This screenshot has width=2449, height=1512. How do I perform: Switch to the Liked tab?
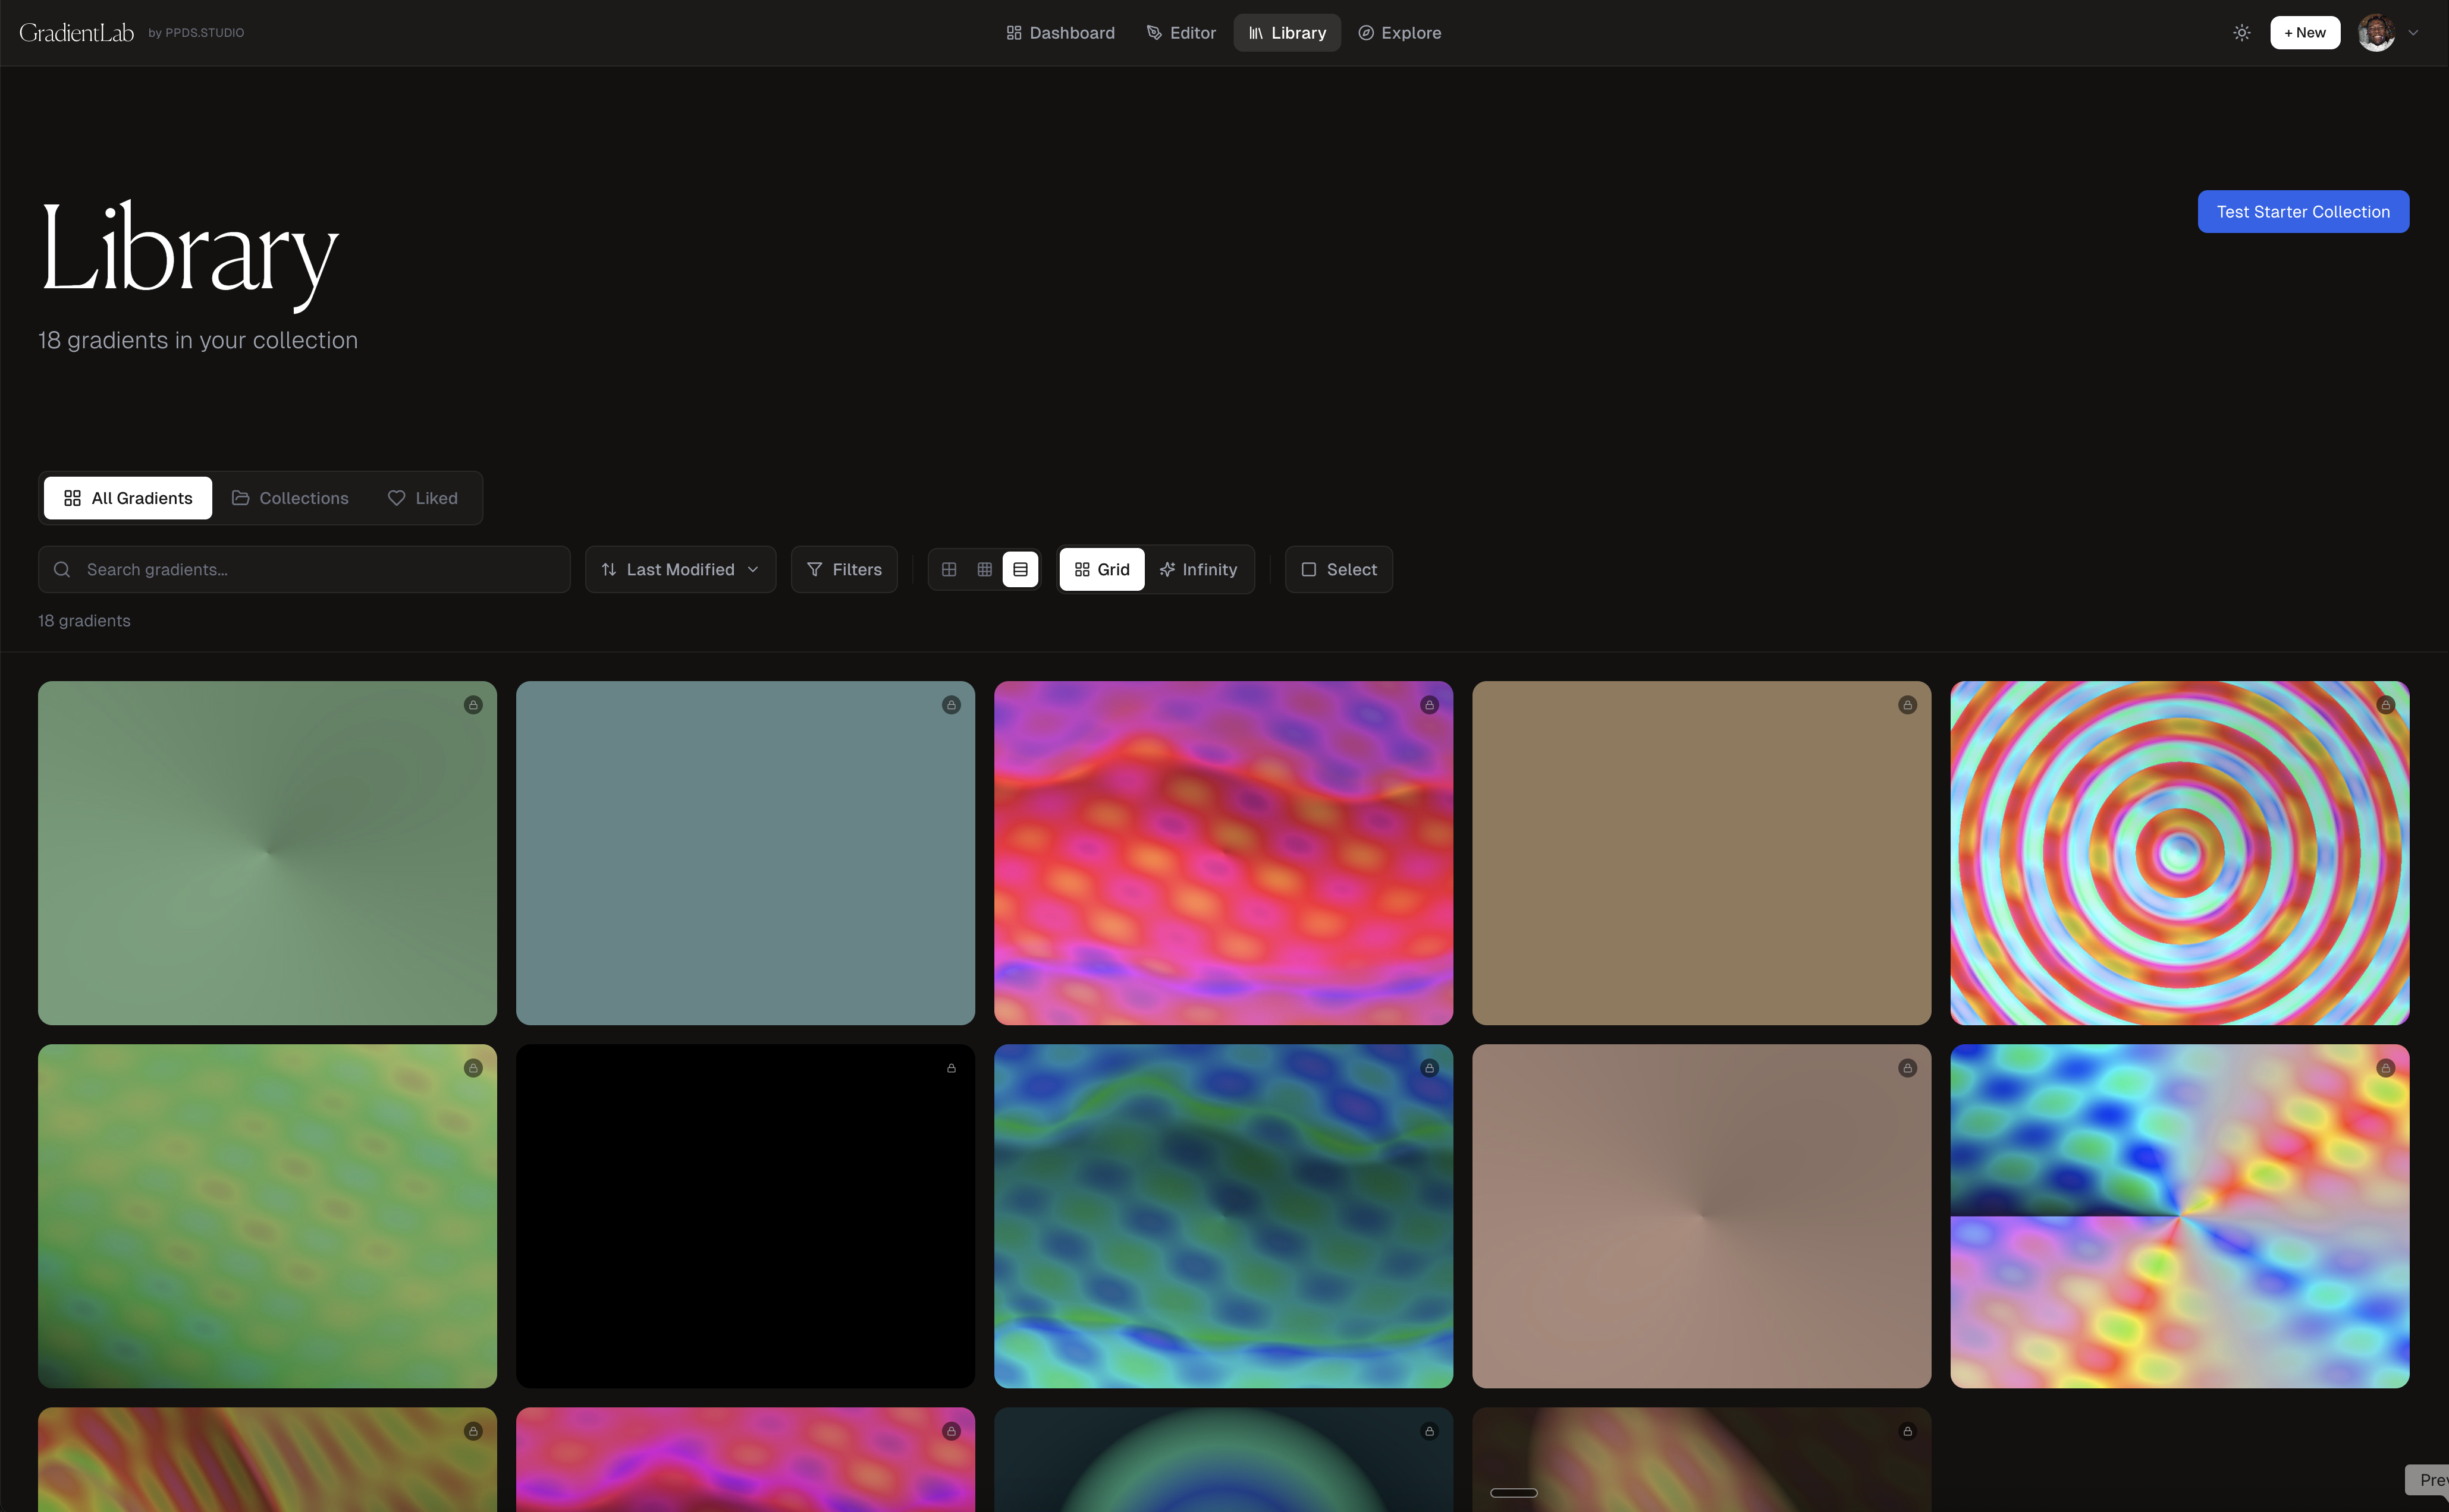click(422, 497)
